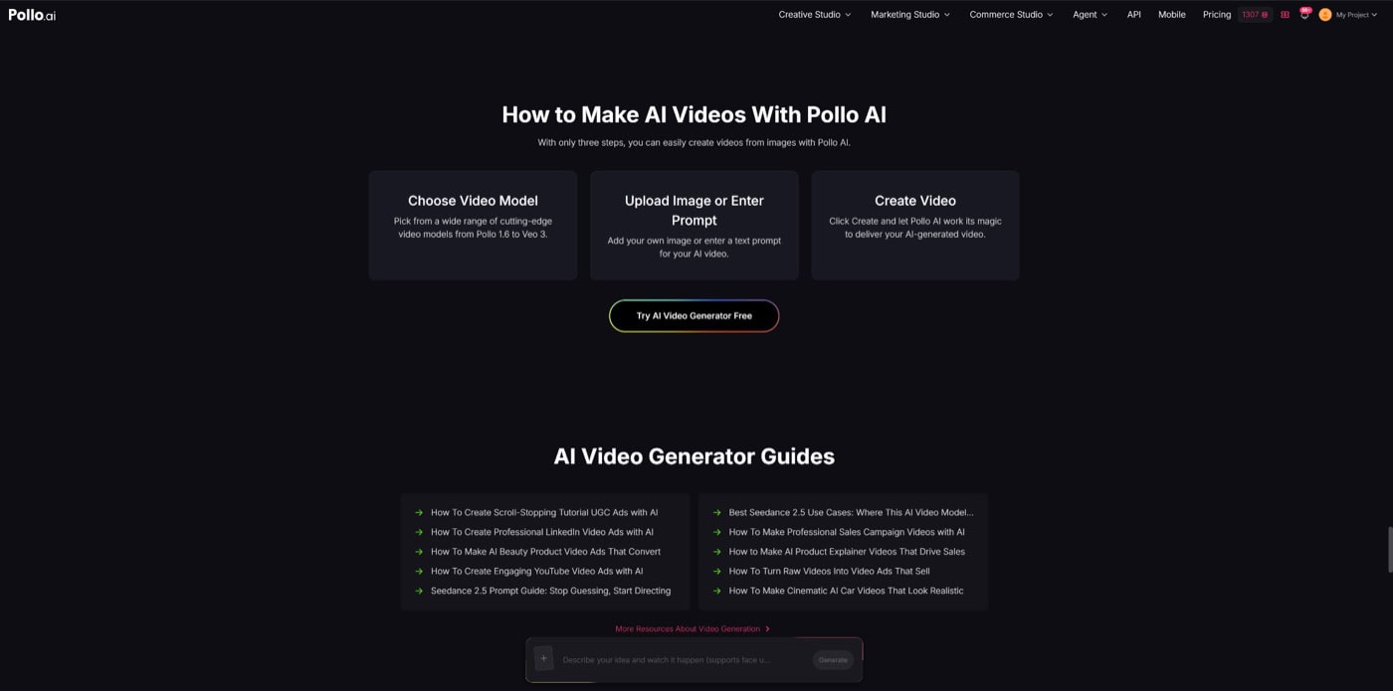Open the Cinematic AI Car Videos guide

pos(846,591)
